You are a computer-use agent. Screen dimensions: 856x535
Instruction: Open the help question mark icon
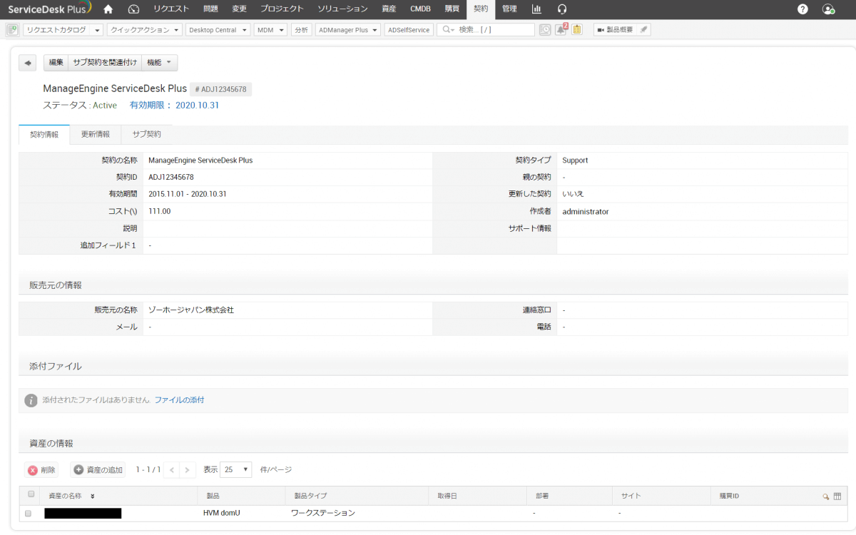(802, 9)
